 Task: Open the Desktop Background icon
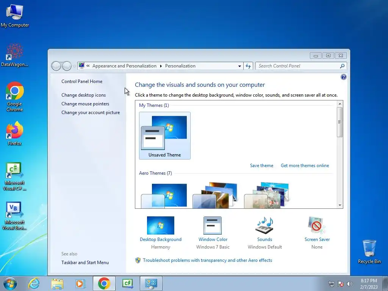pyautogui.click(x=161, y=225)
